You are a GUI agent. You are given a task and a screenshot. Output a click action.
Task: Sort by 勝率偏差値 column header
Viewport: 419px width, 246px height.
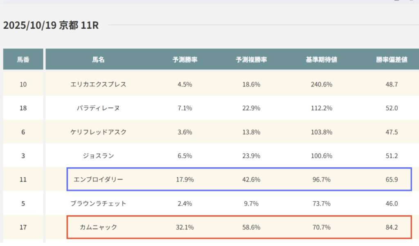click(392, 60)
